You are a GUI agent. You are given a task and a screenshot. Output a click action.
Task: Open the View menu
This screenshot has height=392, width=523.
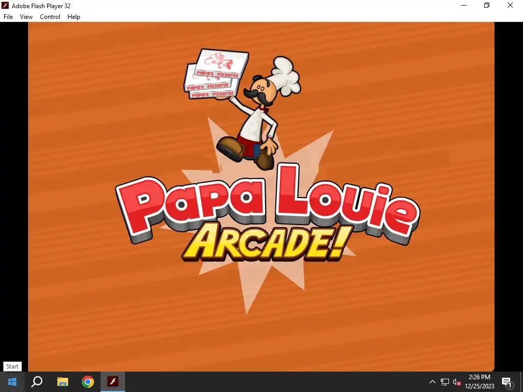coord(26,17)
